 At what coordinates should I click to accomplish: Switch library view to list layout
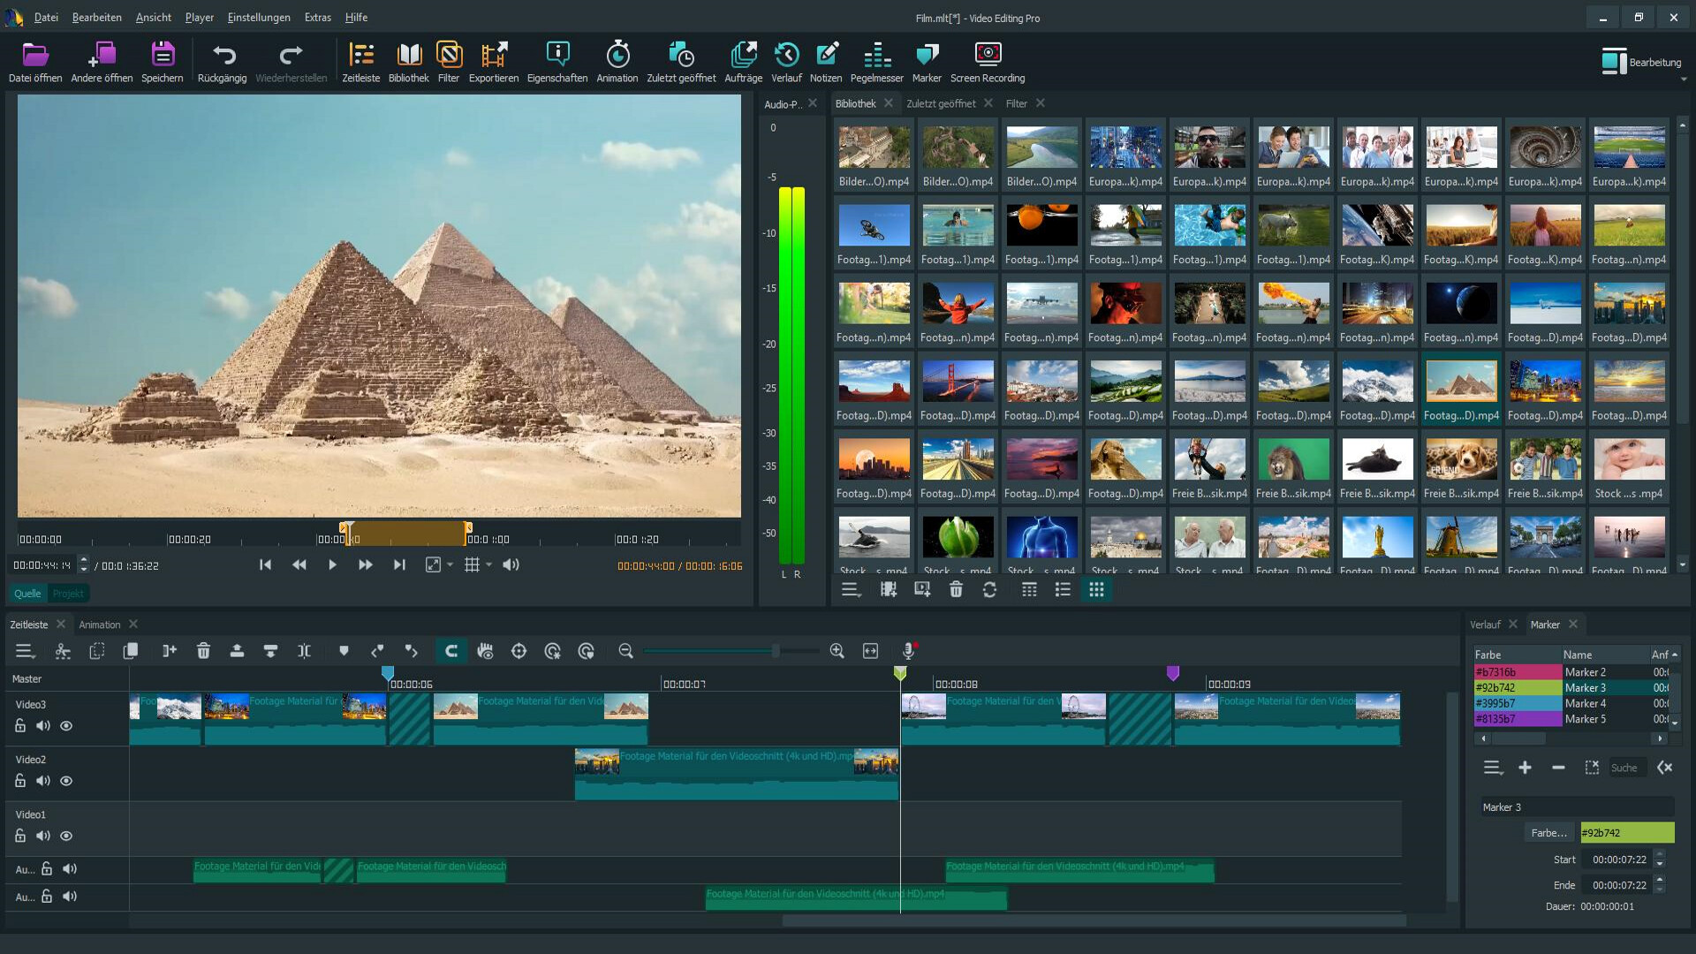click(1063, 589)
